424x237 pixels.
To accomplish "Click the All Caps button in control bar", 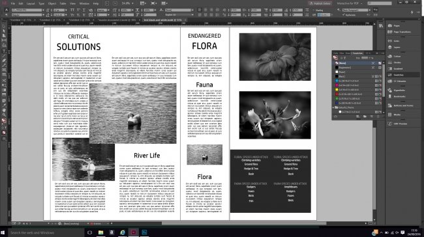I will [72, 10].
